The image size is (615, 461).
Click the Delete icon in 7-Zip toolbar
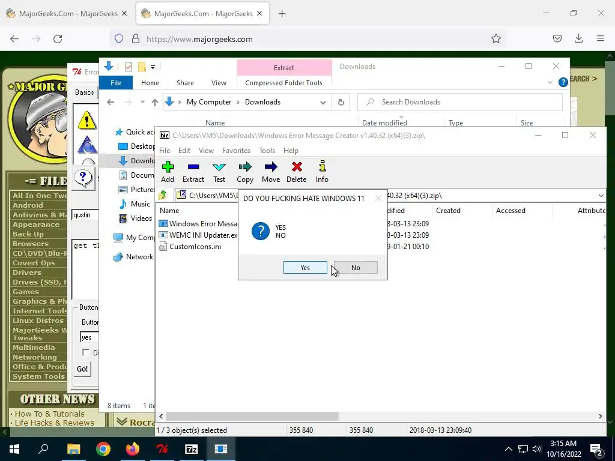[297, 172]
